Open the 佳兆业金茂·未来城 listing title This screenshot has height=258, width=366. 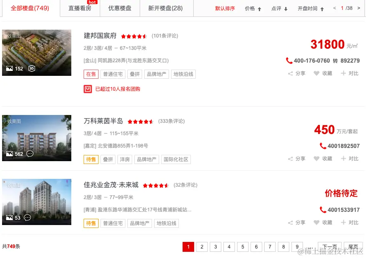(111, 185)
